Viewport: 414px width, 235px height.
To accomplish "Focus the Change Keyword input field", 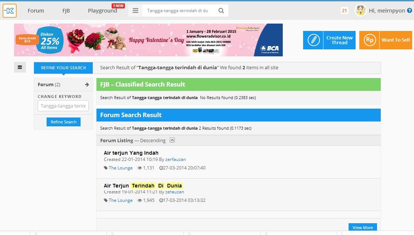I will (x=63, y=106).
